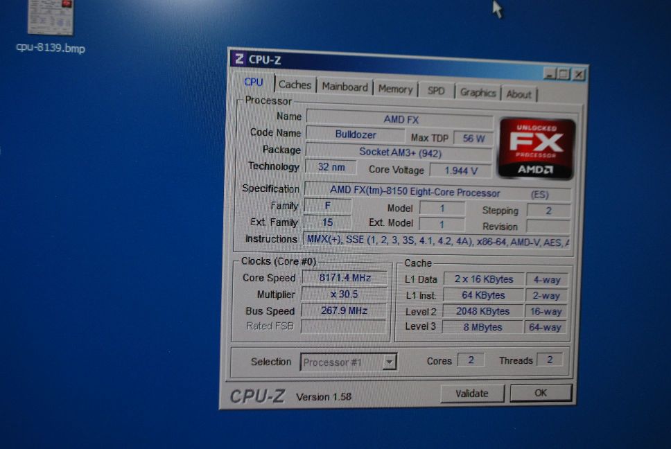Click the empty Rated FSB field

tap(343, 326)
